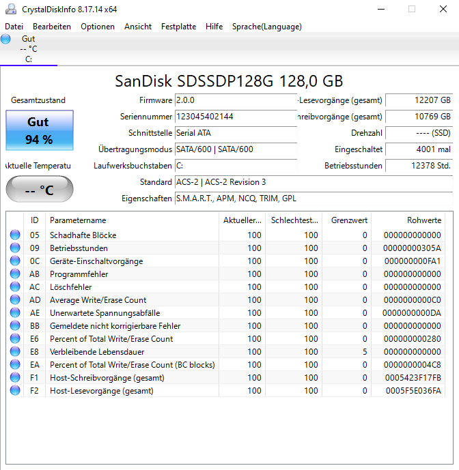Image resolution: width=459 pixels, height=470 pixels.
Task: Click the Parametername column header
Action: tap(132, 220)
